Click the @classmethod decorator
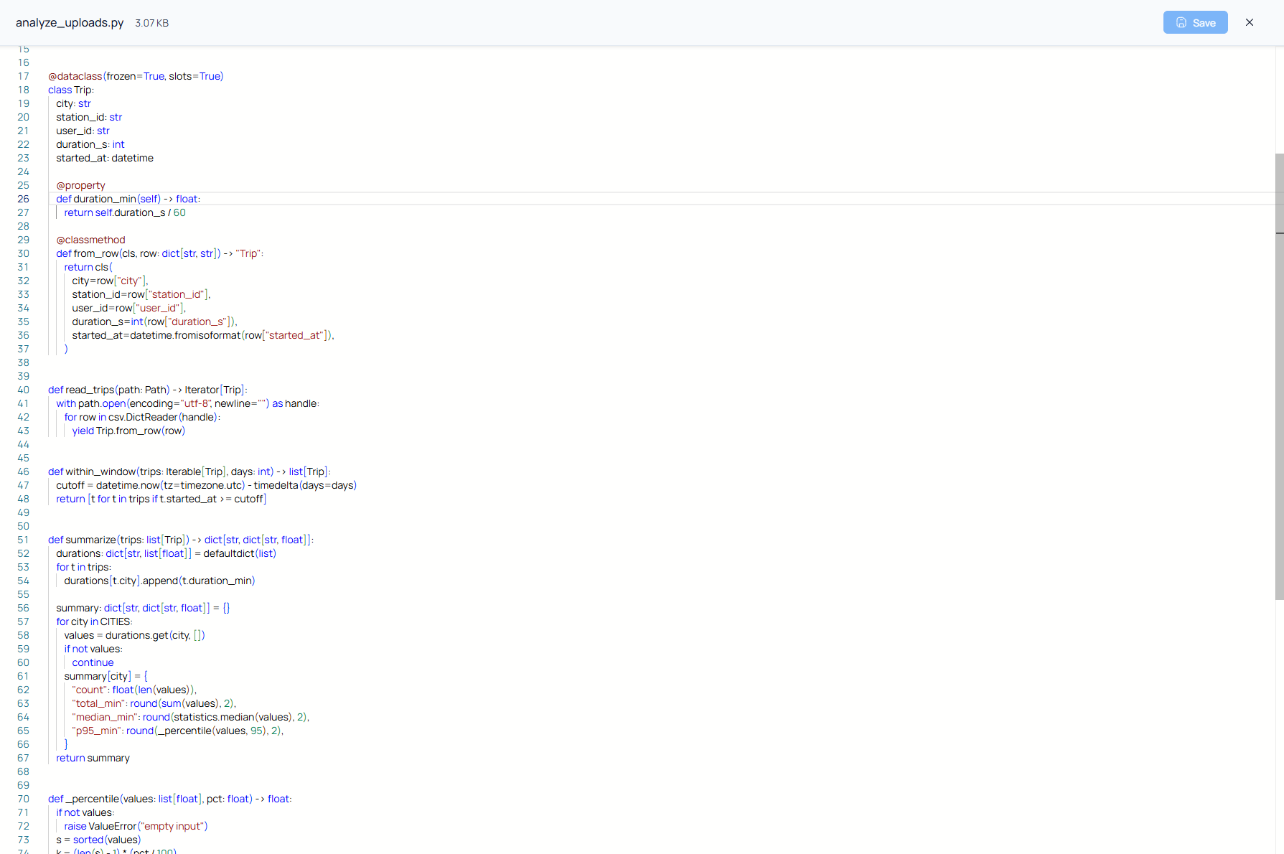The image size is (1284, 854). point(90,240)
